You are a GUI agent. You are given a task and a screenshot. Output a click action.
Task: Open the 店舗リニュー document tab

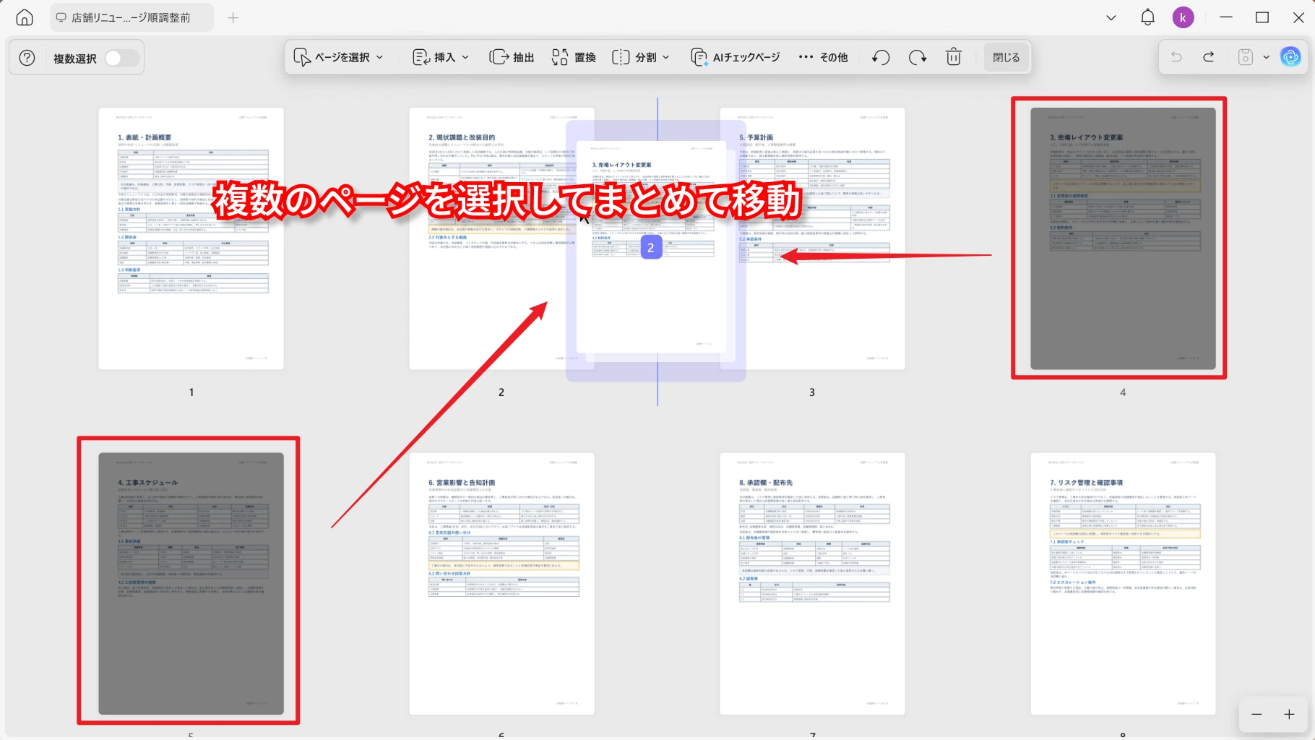131,17
